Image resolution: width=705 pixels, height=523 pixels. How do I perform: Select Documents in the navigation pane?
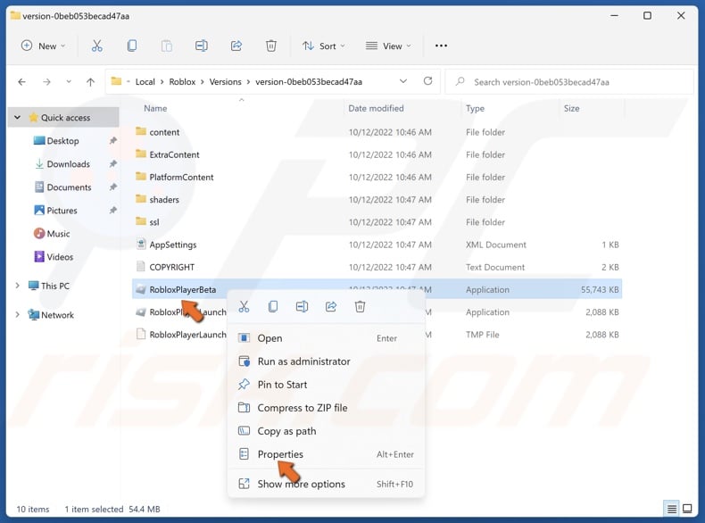pyautogui.click(x=69, y=187)
